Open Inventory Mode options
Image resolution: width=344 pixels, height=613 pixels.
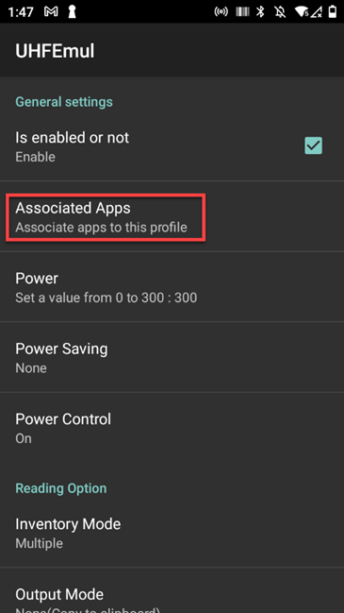point(172,533)
